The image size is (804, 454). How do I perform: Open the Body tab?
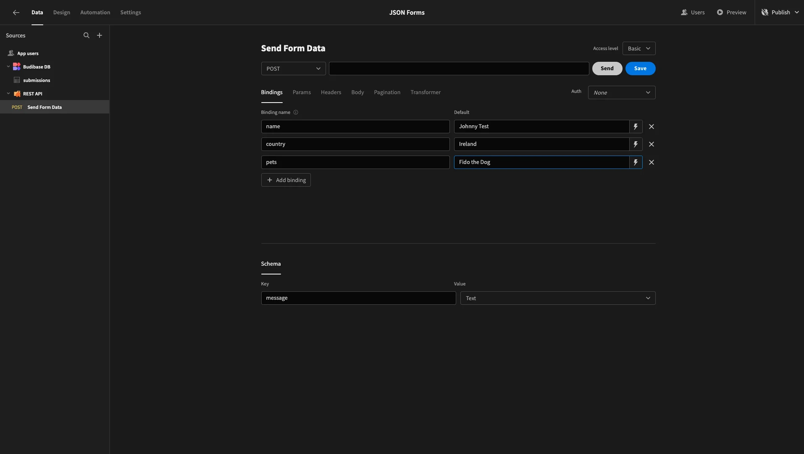[x=357, y=92]
